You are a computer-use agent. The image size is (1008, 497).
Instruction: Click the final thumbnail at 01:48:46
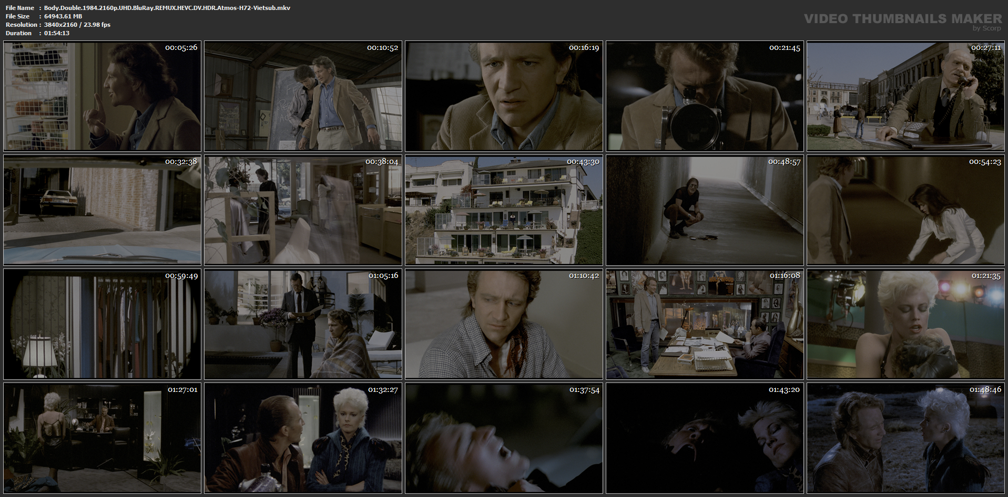tap(905, 438)
